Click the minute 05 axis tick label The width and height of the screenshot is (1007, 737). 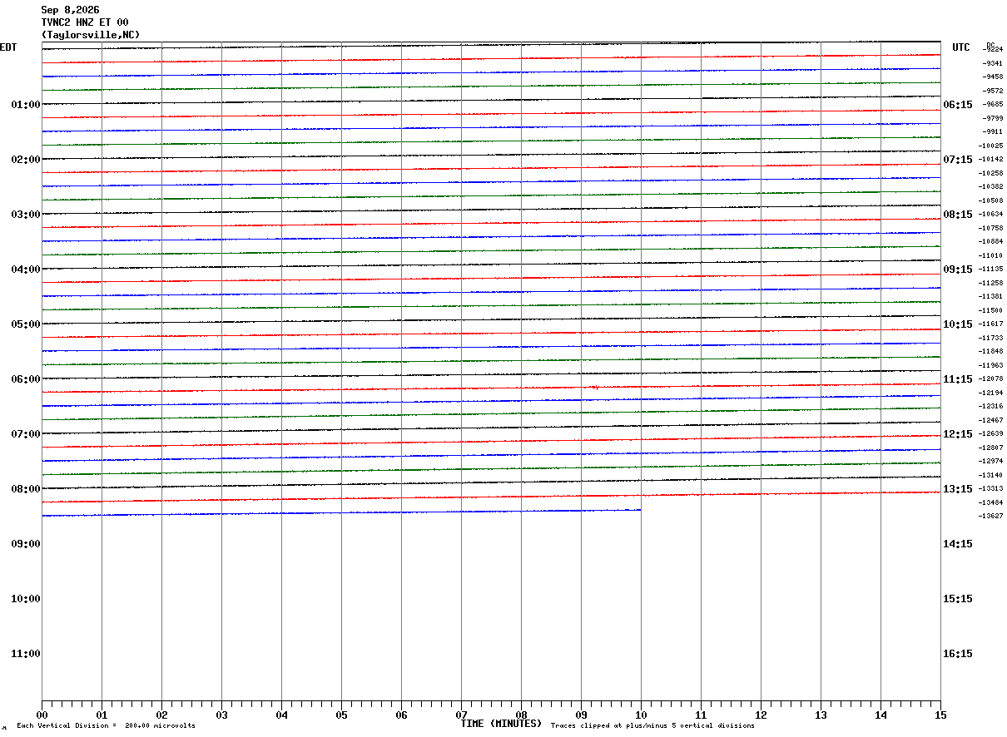[x=341, y=715]
